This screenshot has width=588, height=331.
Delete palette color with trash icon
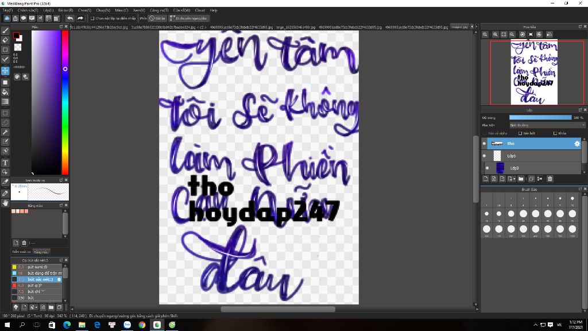(x=24, y=243)
